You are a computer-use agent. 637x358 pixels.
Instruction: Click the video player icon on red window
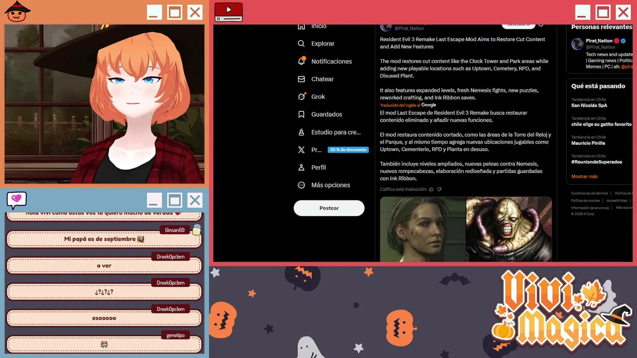tap(228, 12)
